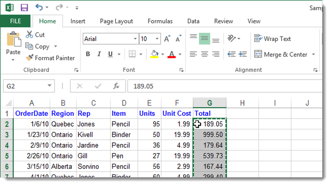Click the formula bar showing 189.05
Image resolution: width=330 pixels, height=185 pixels.
pyautogui.click(x=225, y=86)
